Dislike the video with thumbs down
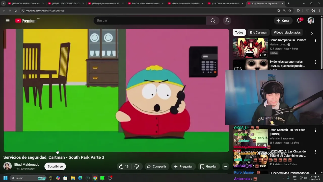This screenshot has height=182, width=323. point(137,166)
